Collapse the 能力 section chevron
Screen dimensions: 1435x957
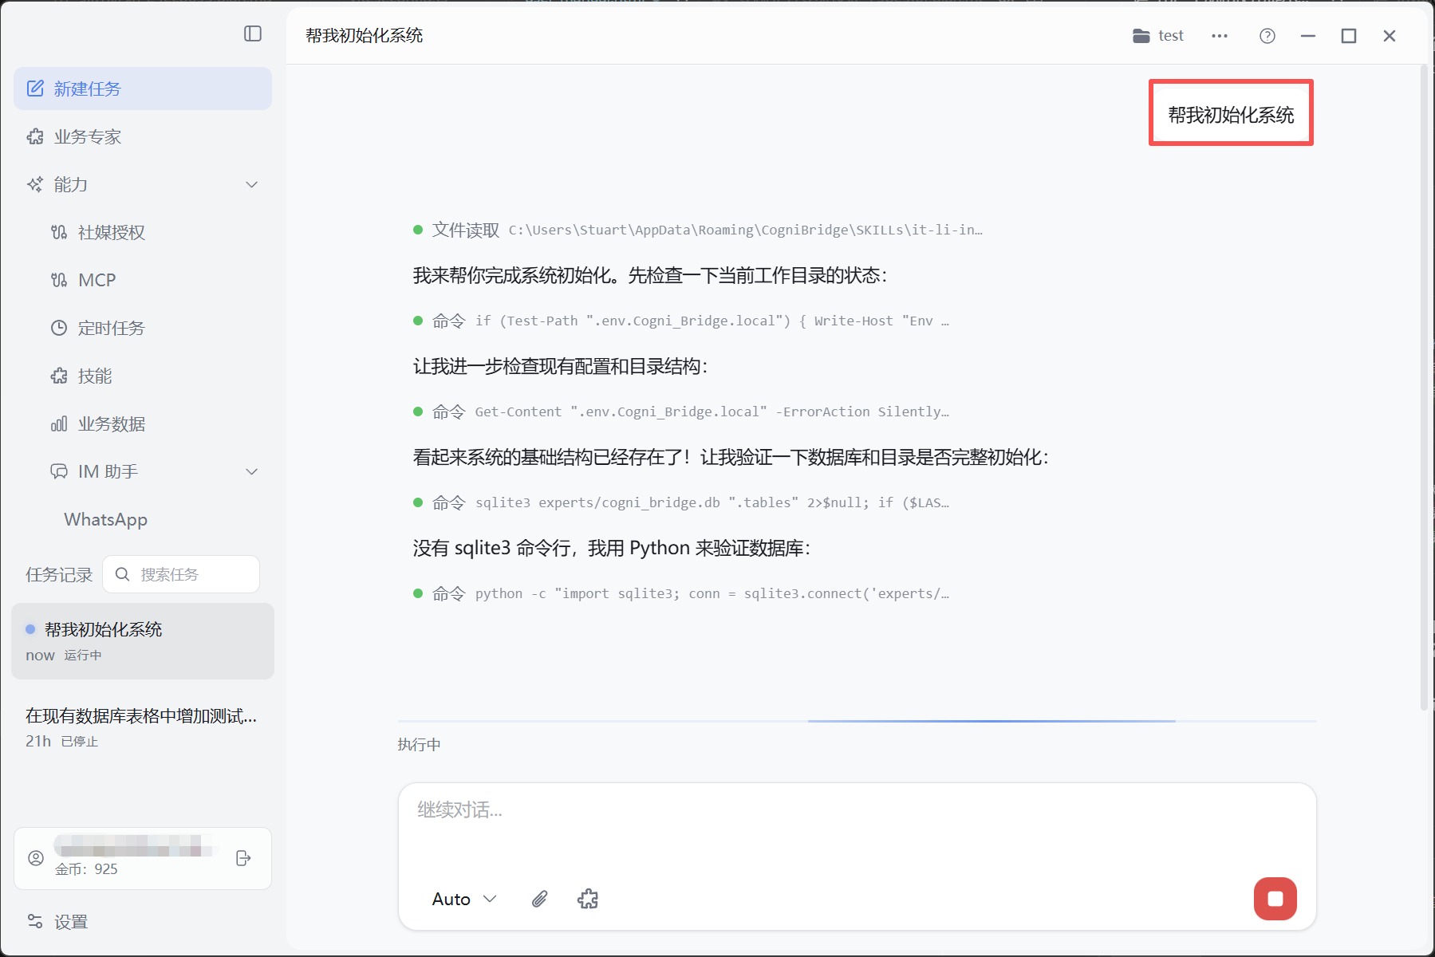click(x=251, y=184)
